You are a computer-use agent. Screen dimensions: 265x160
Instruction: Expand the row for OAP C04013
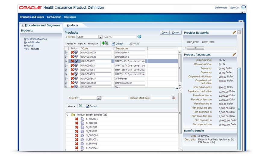point(66,65)
